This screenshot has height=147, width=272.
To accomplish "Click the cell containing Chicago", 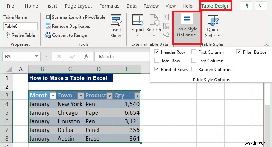I will click(x=70, y=113).
